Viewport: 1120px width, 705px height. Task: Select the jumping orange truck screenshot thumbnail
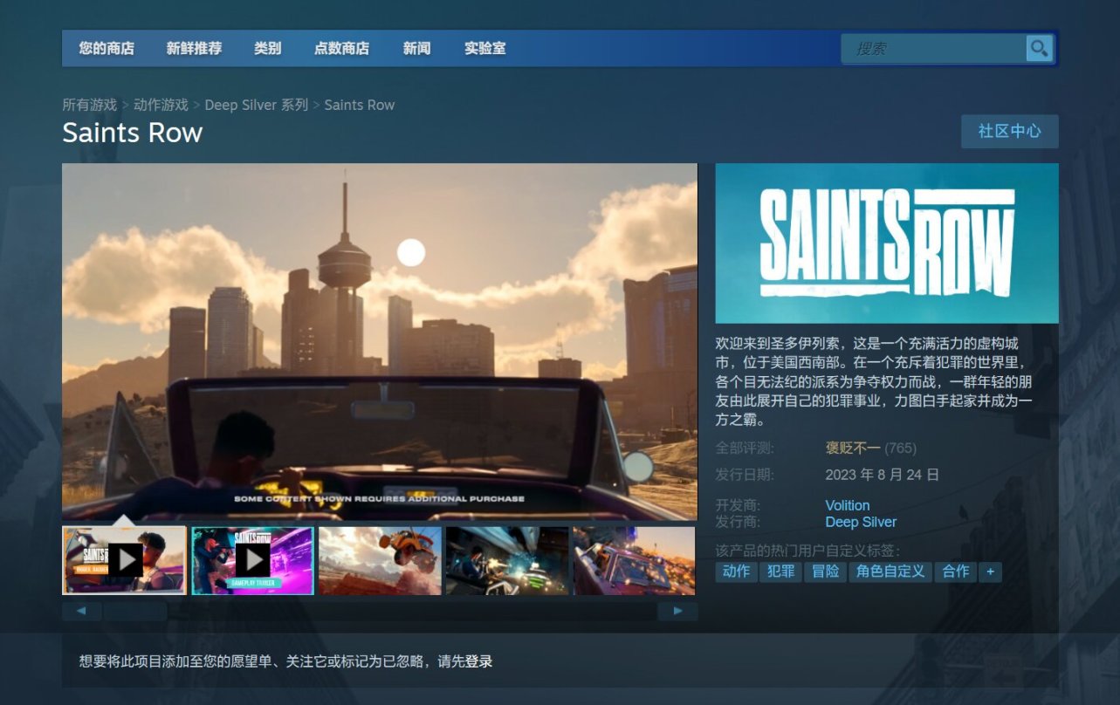tap(380, 560)
